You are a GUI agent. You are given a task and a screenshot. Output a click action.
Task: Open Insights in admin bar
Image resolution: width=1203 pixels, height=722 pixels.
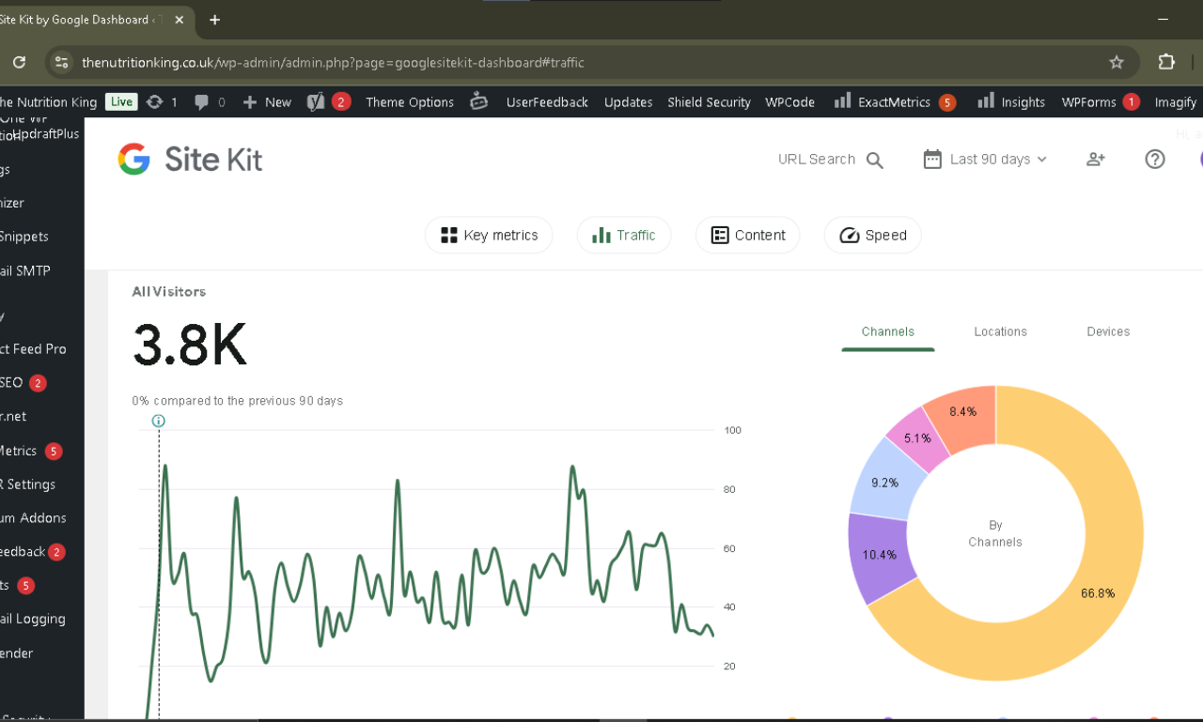coord(1011,101)
